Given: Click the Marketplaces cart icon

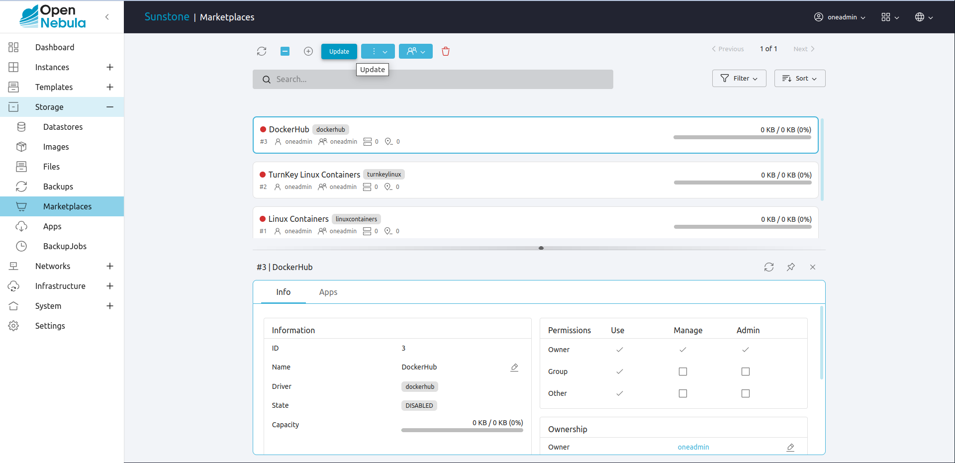Looking at the screenshot, I should (21, 206).
